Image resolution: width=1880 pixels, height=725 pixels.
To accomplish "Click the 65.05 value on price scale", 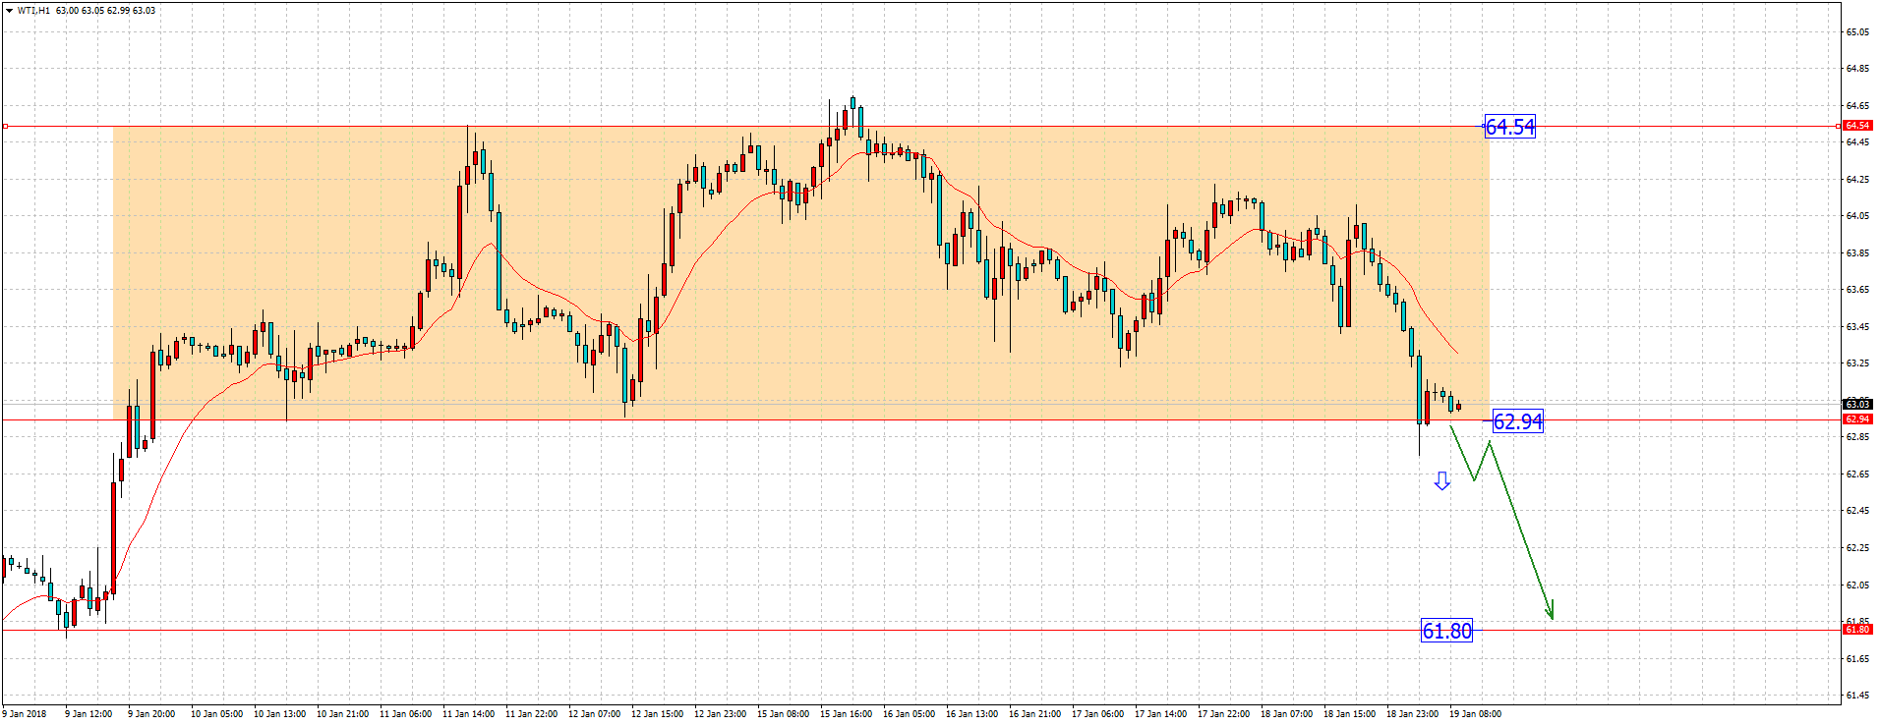I will click(1856, 32).
